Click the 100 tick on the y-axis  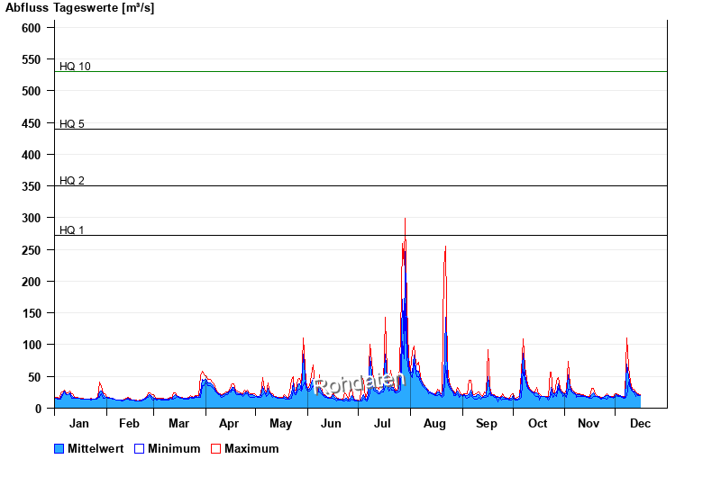coord(32,346)
